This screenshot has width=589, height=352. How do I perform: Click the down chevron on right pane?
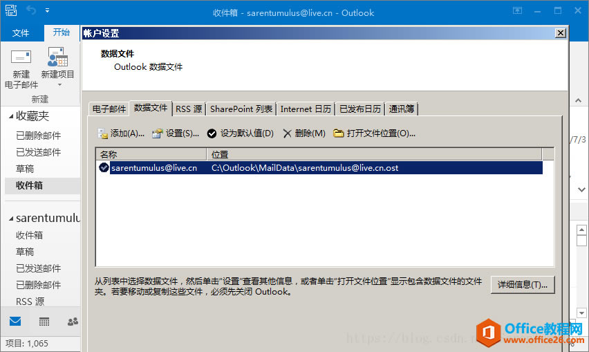click(581, 189)
